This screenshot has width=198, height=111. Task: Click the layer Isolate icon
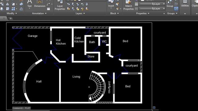pos(73,4)
